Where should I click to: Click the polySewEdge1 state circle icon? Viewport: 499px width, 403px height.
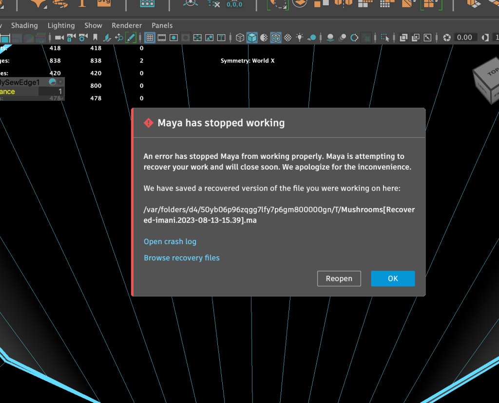pos(53,82)
